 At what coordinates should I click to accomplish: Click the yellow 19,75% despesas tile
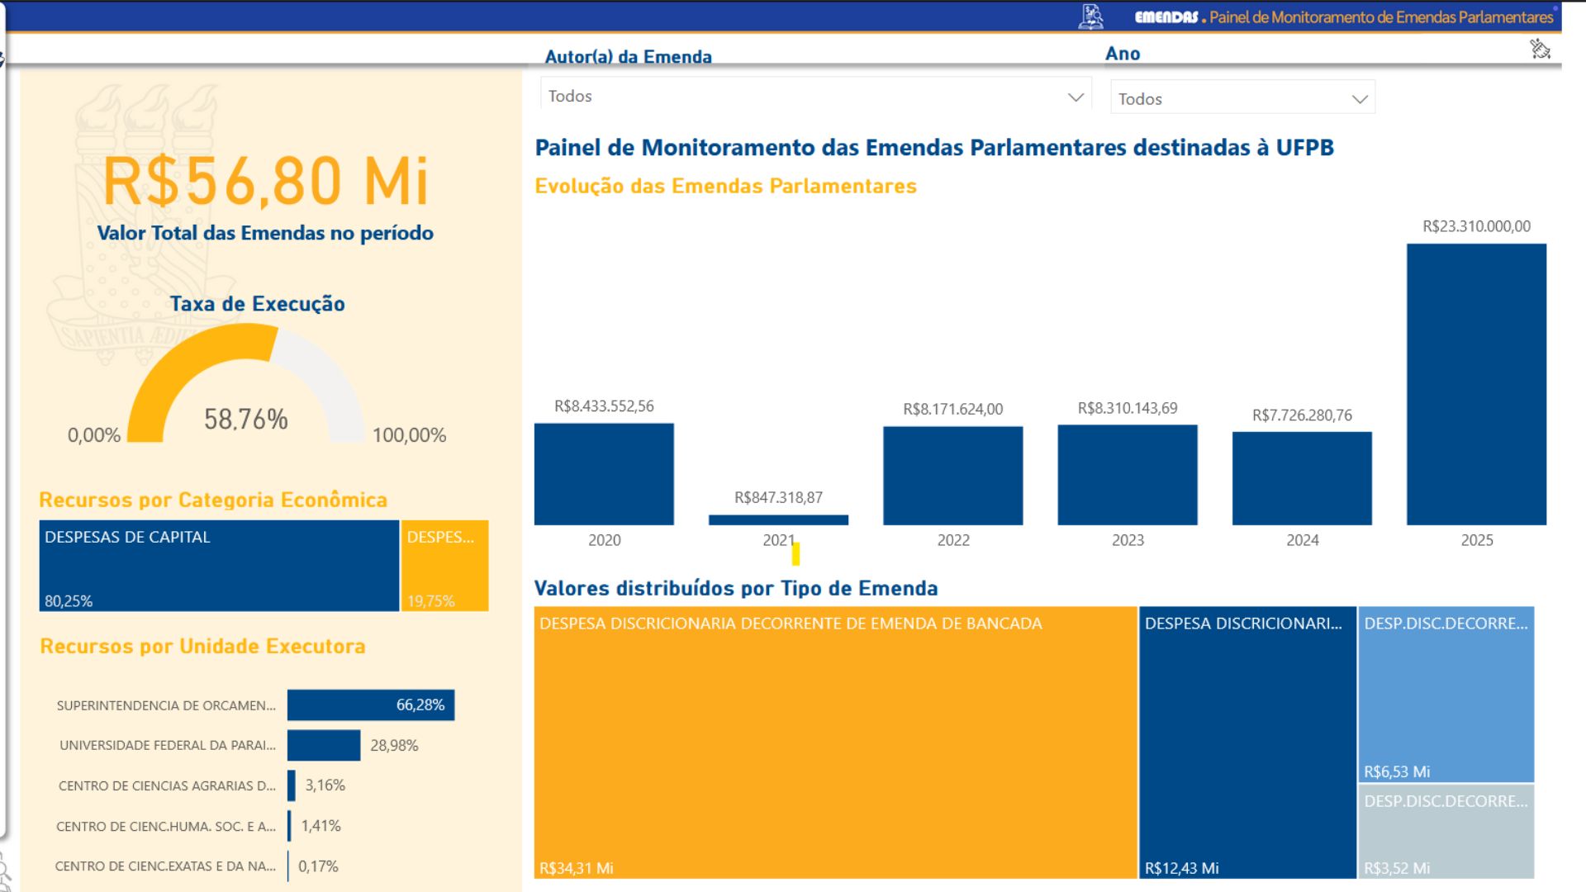click(444, 567)
